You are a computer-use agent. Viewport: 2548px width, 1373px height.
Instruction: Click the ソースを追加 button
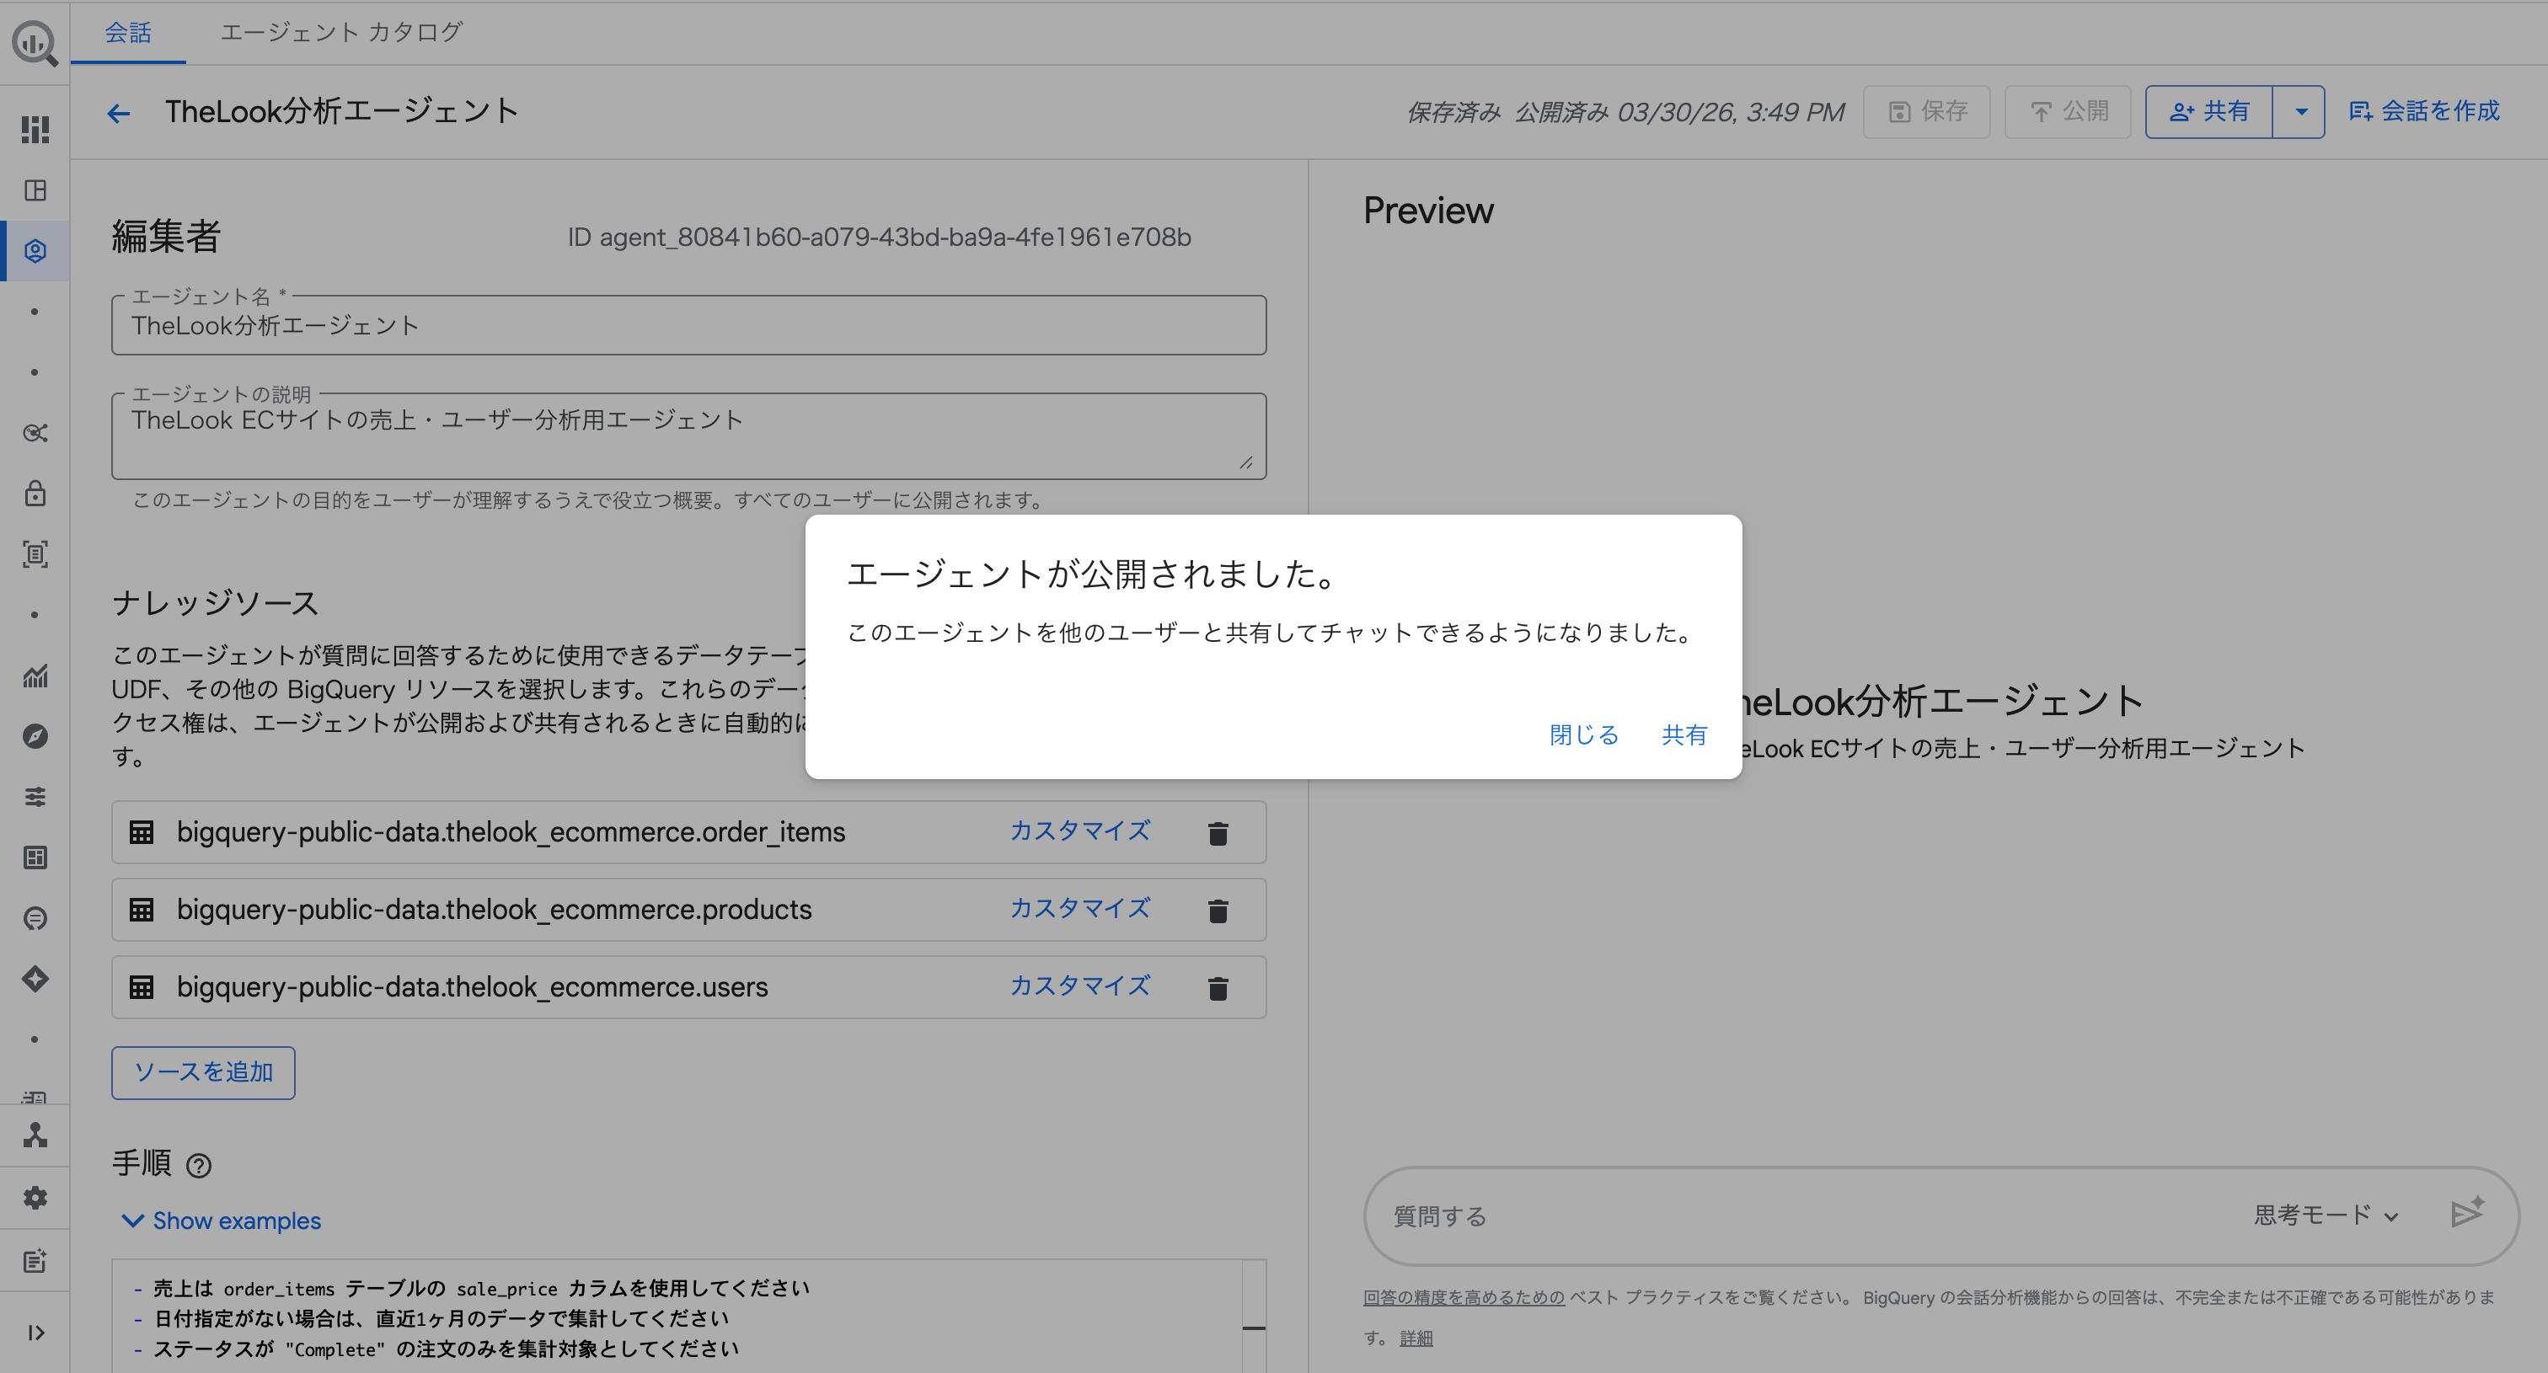point(203,1072)
